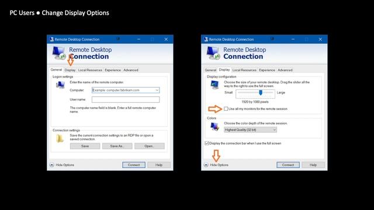
Task: Click Help in the right window
Action: coord(313,164)
